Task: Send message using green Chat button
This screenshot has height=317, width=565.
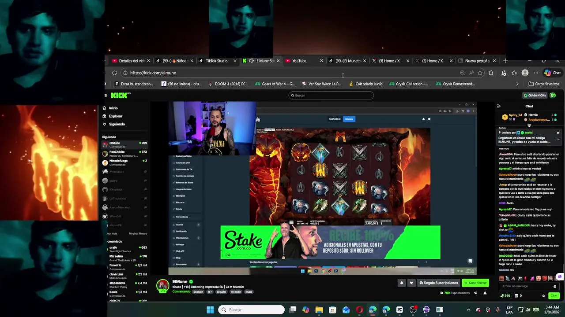Action: point(554,296)
